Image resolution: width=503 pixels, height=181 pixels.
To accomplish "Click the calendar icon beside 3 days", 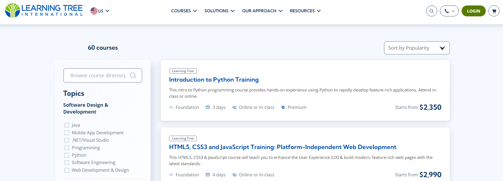I will (208, 107).
